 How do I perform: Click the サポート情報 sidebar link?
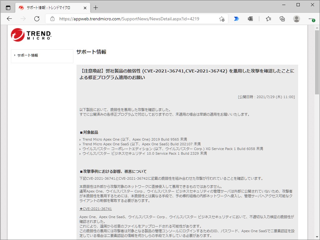coord(28,56)
